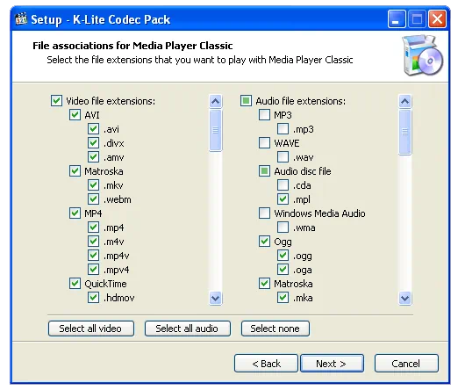Enable the .wma extension
458x390 pixels.
(283, 227)
